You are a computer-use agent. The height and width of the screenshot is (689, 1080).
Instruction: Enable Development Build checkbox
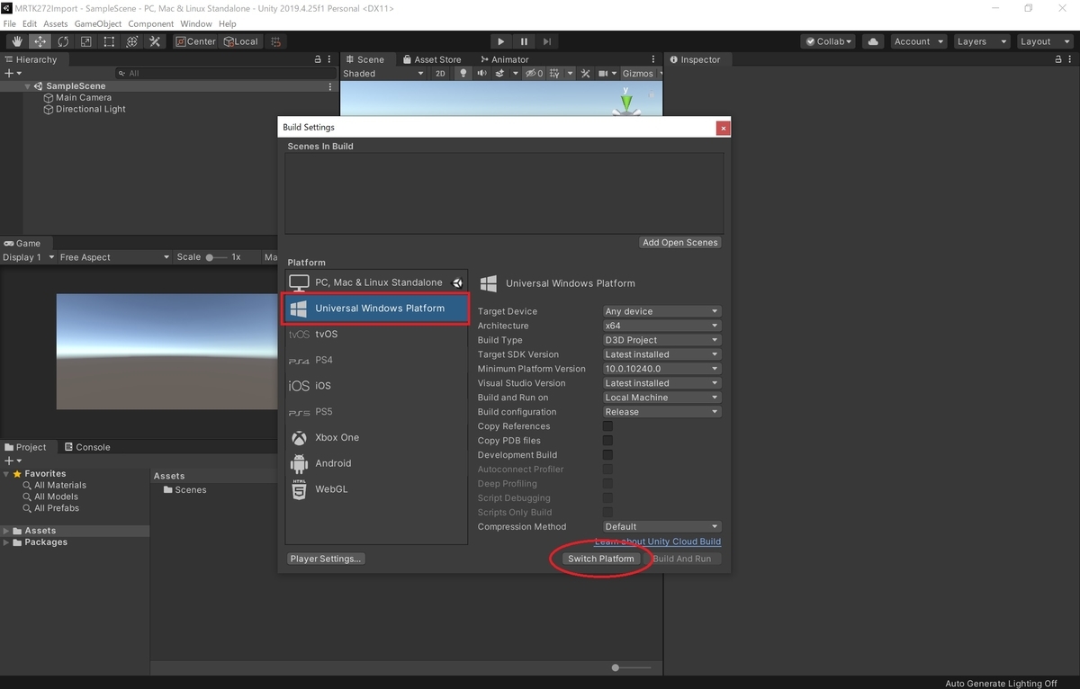coord(607,455)
